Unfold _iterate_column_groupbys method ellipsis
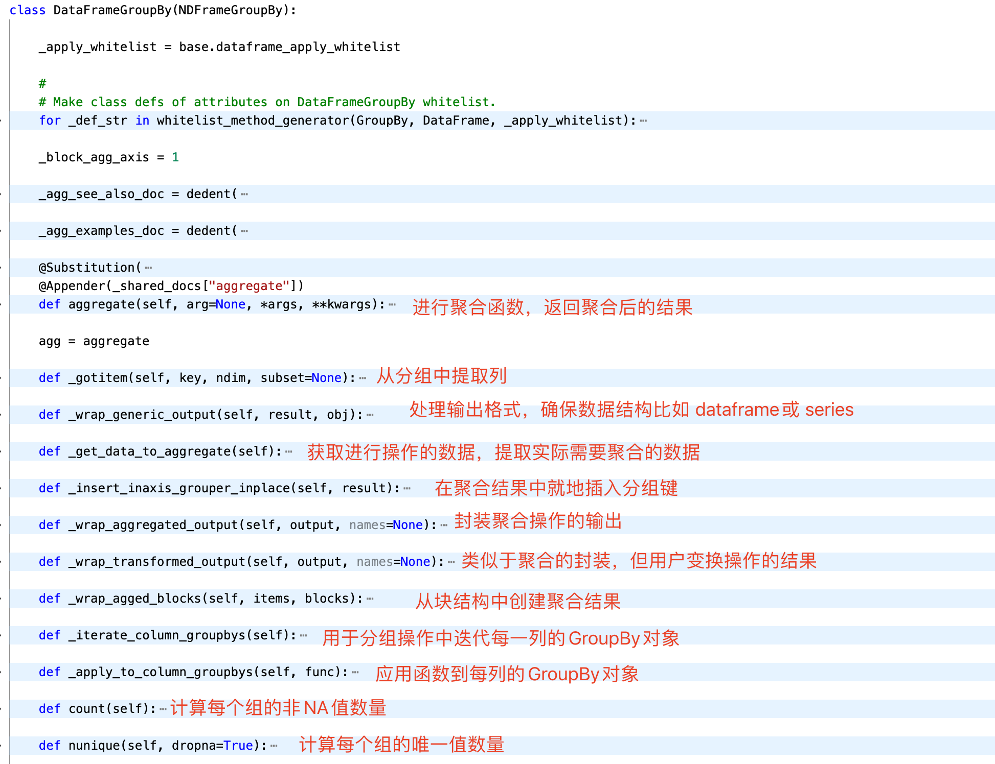 point(304,636)
